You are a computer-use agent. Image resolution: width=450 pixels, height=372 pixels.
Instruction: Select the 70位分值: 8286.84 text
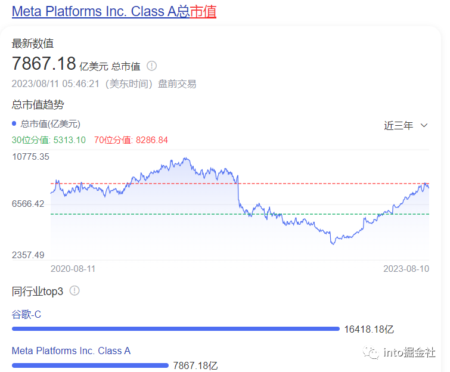coord(131,140)
